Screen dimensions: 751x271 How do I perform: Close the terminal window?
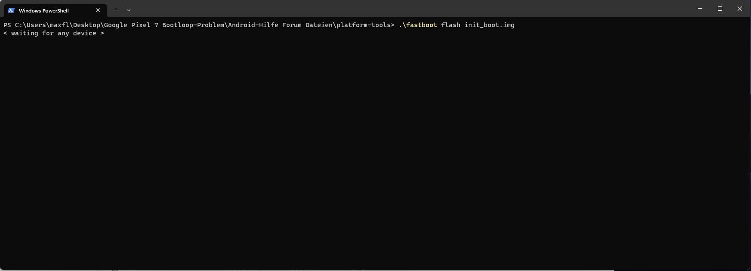740,9
